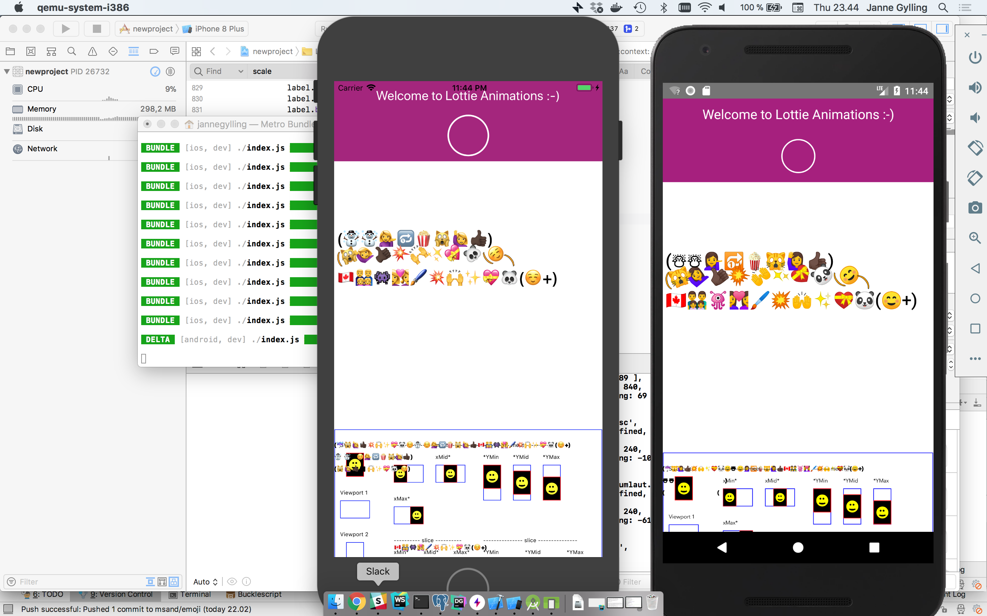Toggle tool window buttons in status bar
This screenshot has width=987, height=616.
point(8,609)
